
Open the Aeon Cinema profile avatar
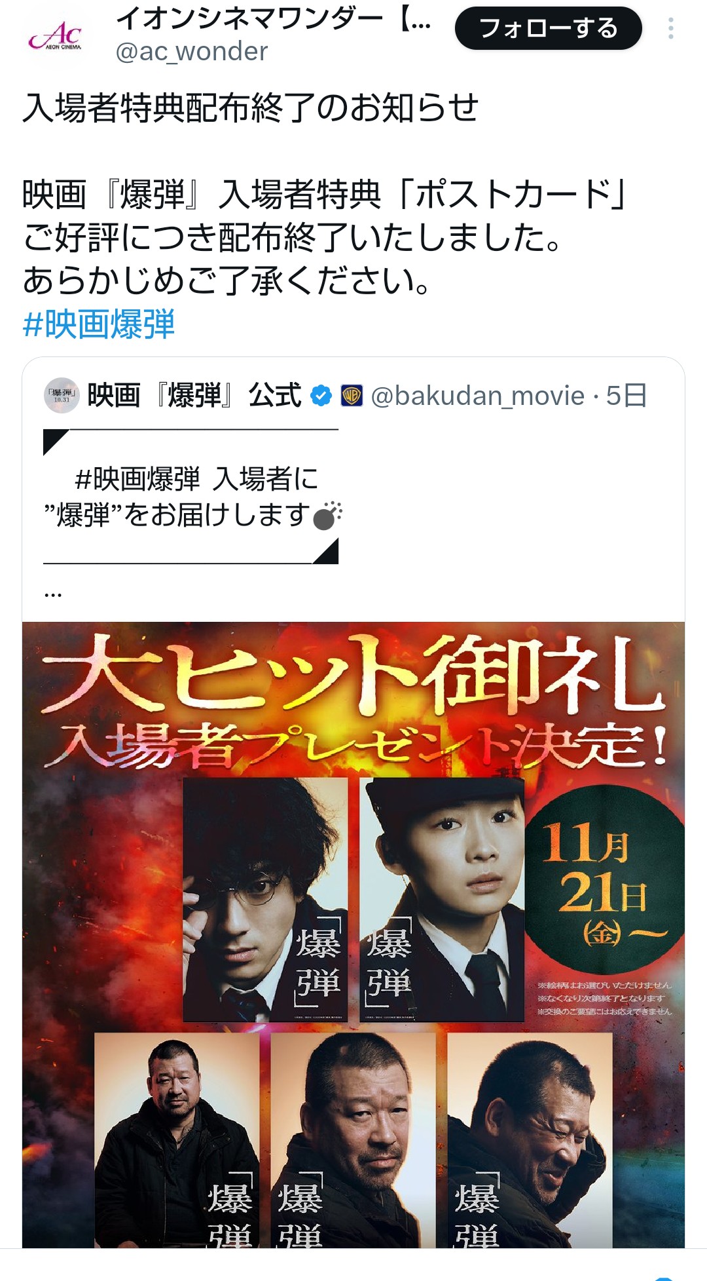coord(56,36)
